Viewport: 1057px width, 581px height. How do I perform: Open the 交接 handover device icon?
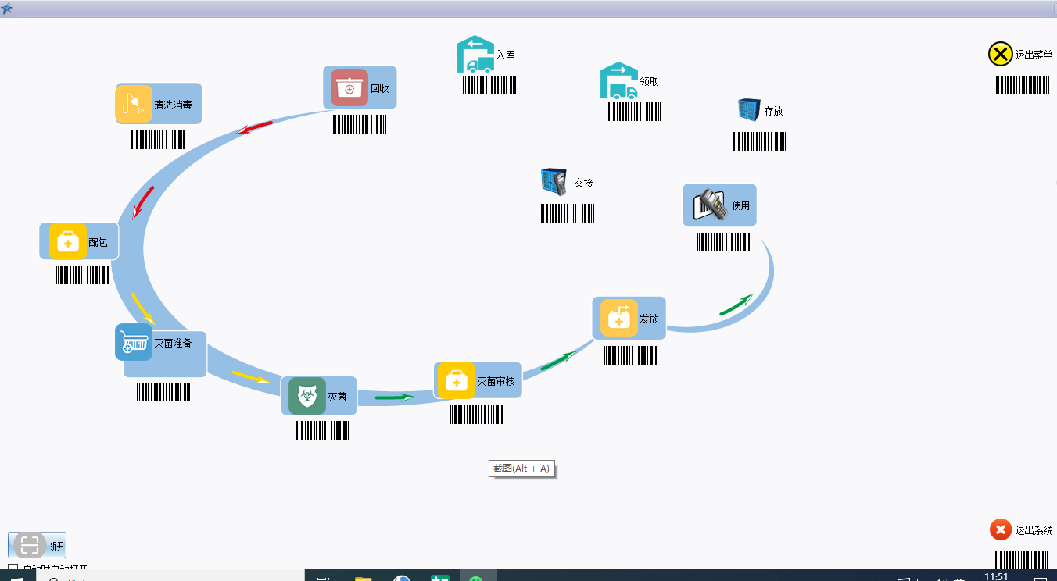[554, 181]
